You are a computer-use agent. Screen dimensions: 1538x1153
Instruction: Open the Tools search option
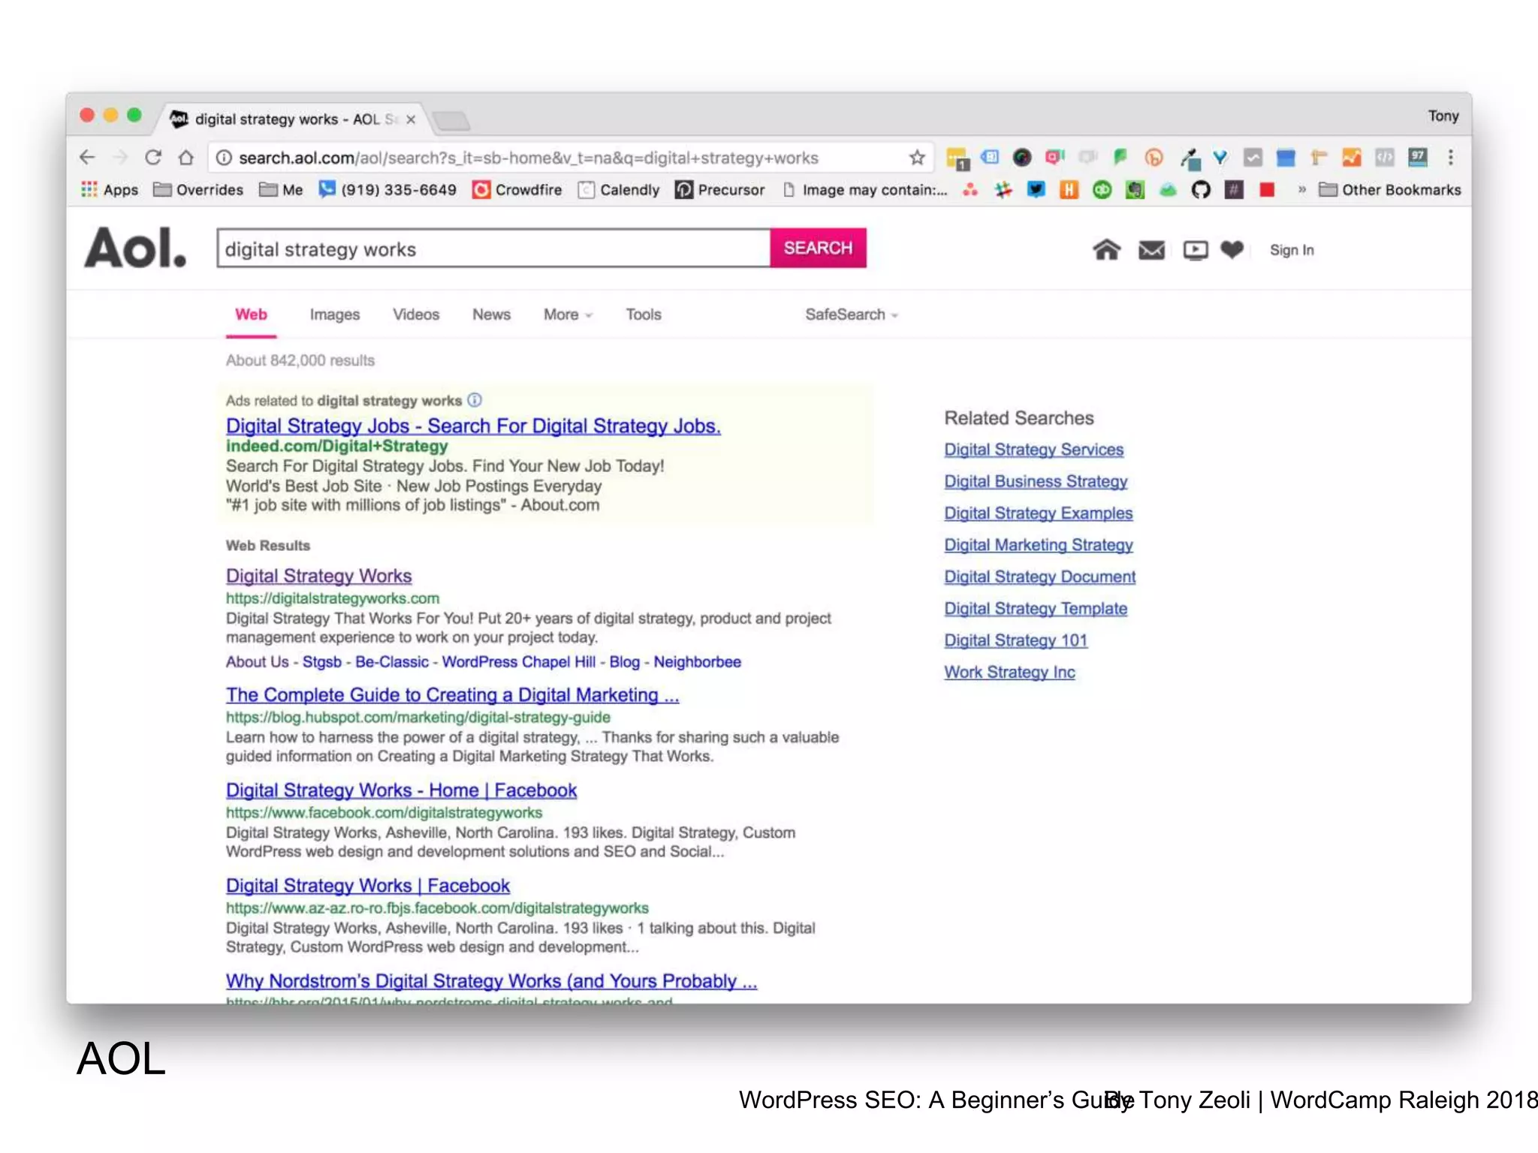pyautogui.click(x=644, y=315)
